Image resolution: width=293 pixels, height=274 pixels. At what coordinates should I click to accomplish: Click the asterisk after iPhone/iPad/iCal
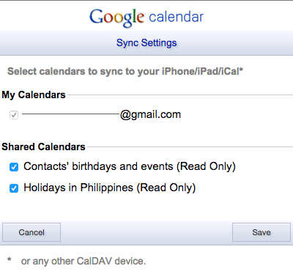tap(241, 70)
